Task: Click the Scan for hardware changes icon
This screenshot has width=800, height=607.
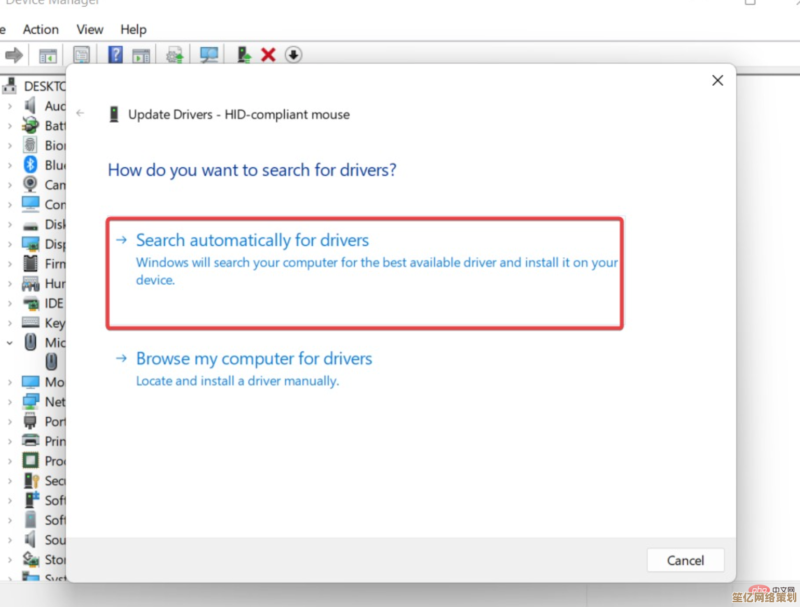Action: pyautogui.click(x=209, y=55)
